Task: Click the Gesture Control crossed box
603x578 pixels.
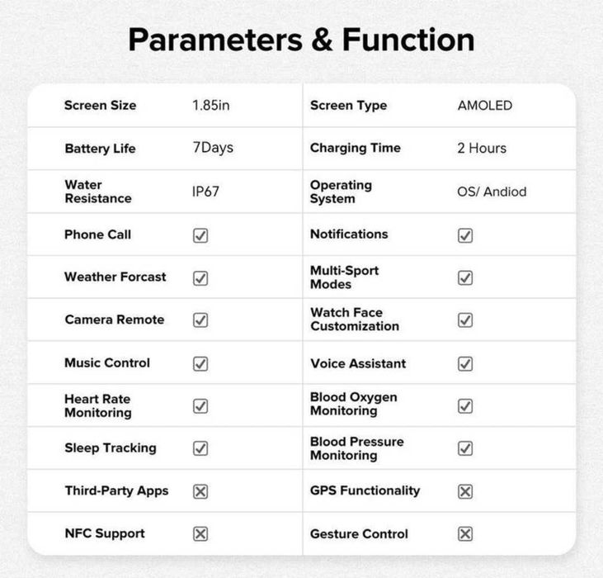Action: [465, 533]
